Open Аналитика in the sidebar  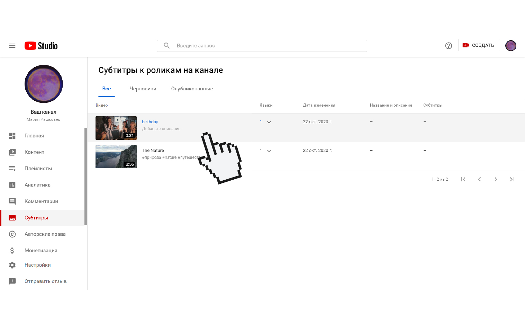pos(37,185)
